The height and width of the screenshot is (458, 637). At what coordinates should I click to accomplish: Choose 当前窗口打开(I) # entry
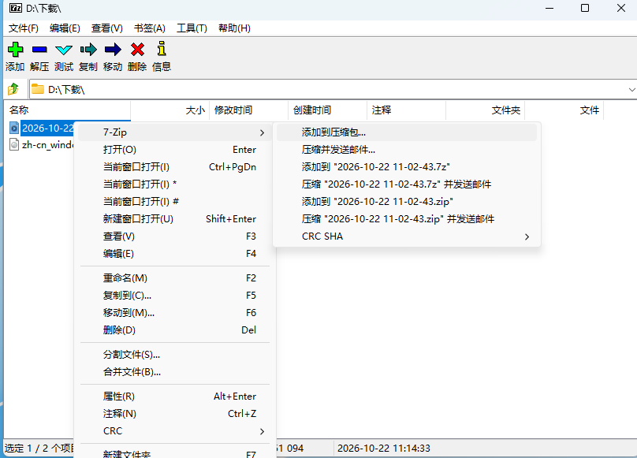pyautogui.click(x=175, y=202)
